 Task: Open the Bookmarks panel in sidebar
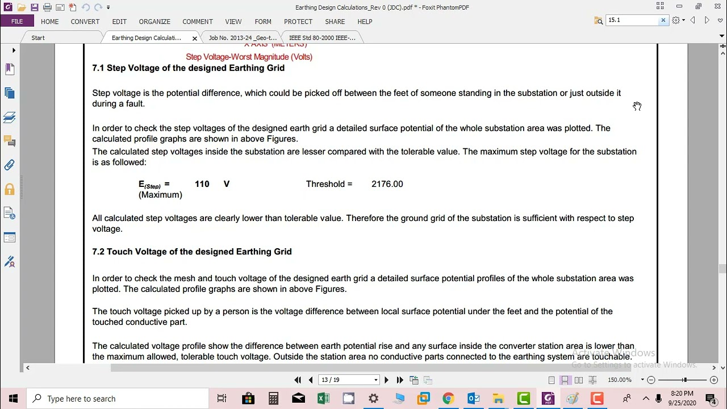click(10, 69)
